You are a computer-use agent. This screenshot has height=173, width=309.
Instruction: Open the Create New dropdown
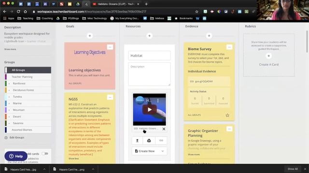pos(149,151)
